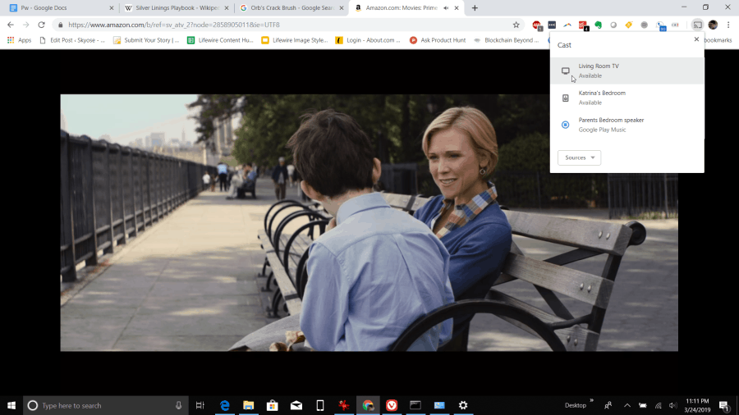Click the Chrome taskbar icon

coord(368,405)
